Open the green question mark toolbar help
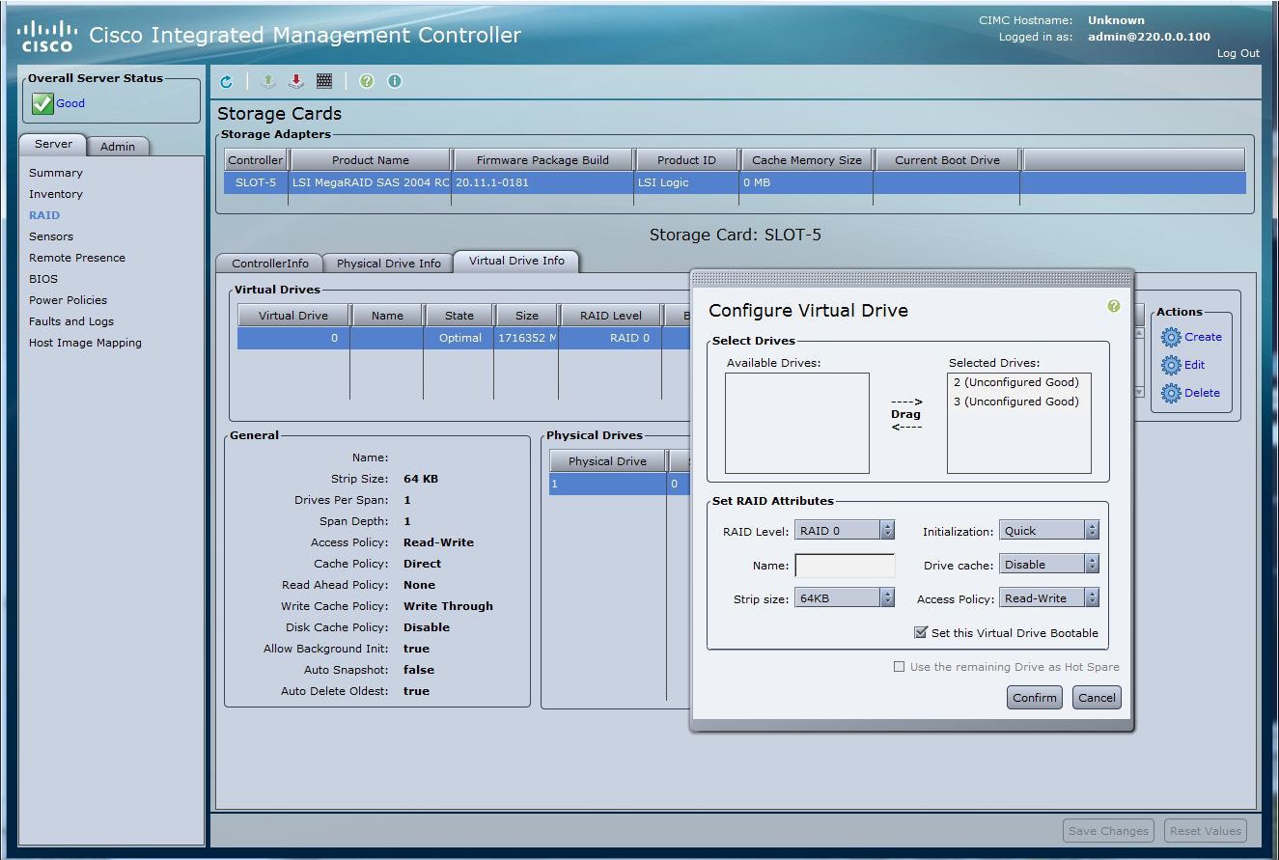Screen dimensions: 1279x860 coord(366,82)
